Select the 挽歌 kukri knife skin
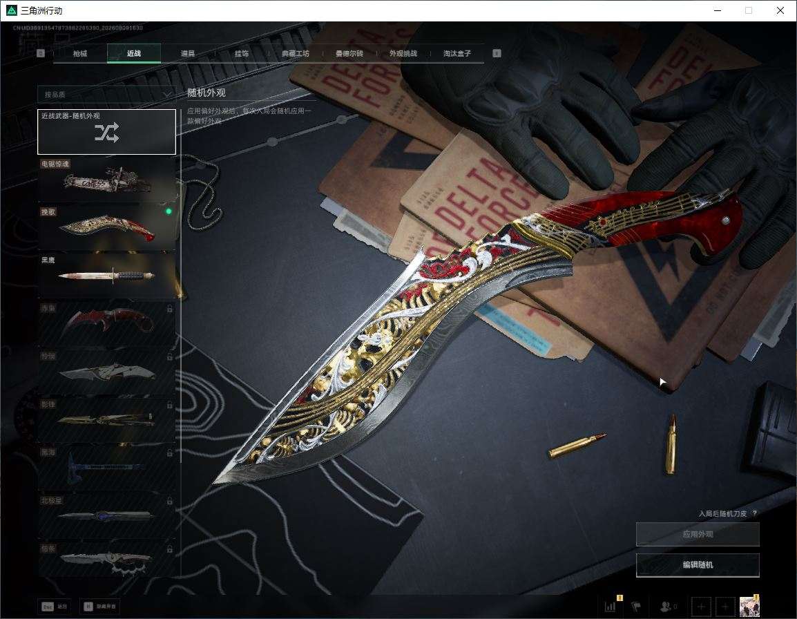 (107, 228)
